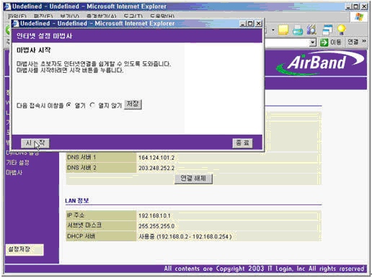Click the 저장 button in the wizard

pos(133,104)
